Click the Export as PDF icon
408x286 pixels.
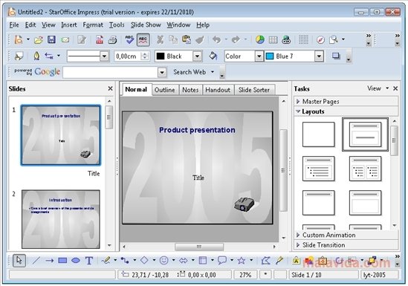(100, 39)
